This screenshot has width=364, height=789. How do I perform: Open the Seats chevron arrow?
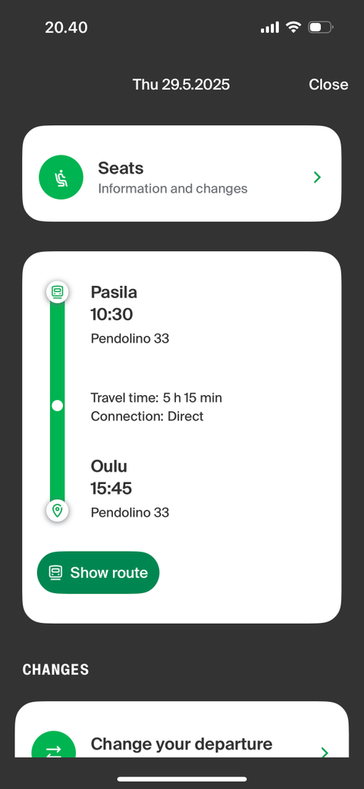pos(317,177)
